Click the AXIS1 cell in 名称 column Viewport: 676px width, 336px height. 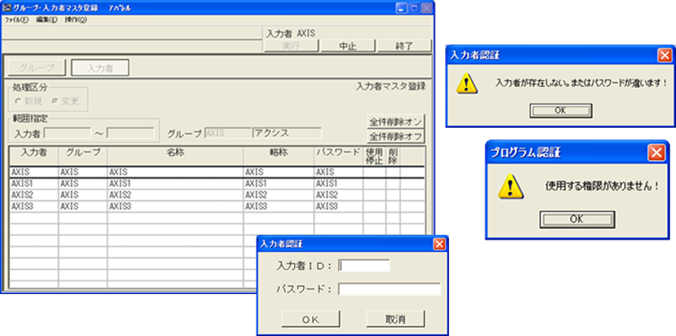pyautogui.click(x=175, y=184)
